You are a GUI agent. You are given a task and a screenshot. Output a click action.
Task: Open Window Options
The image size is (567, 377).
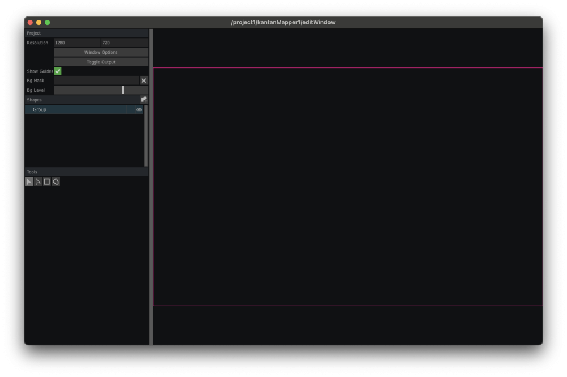click(x=101, y=52)
